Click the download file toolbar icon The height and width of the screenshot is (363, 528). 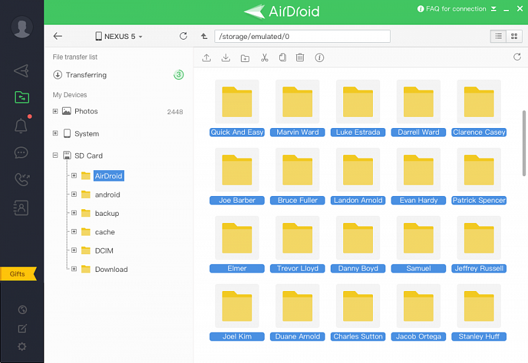226,58
